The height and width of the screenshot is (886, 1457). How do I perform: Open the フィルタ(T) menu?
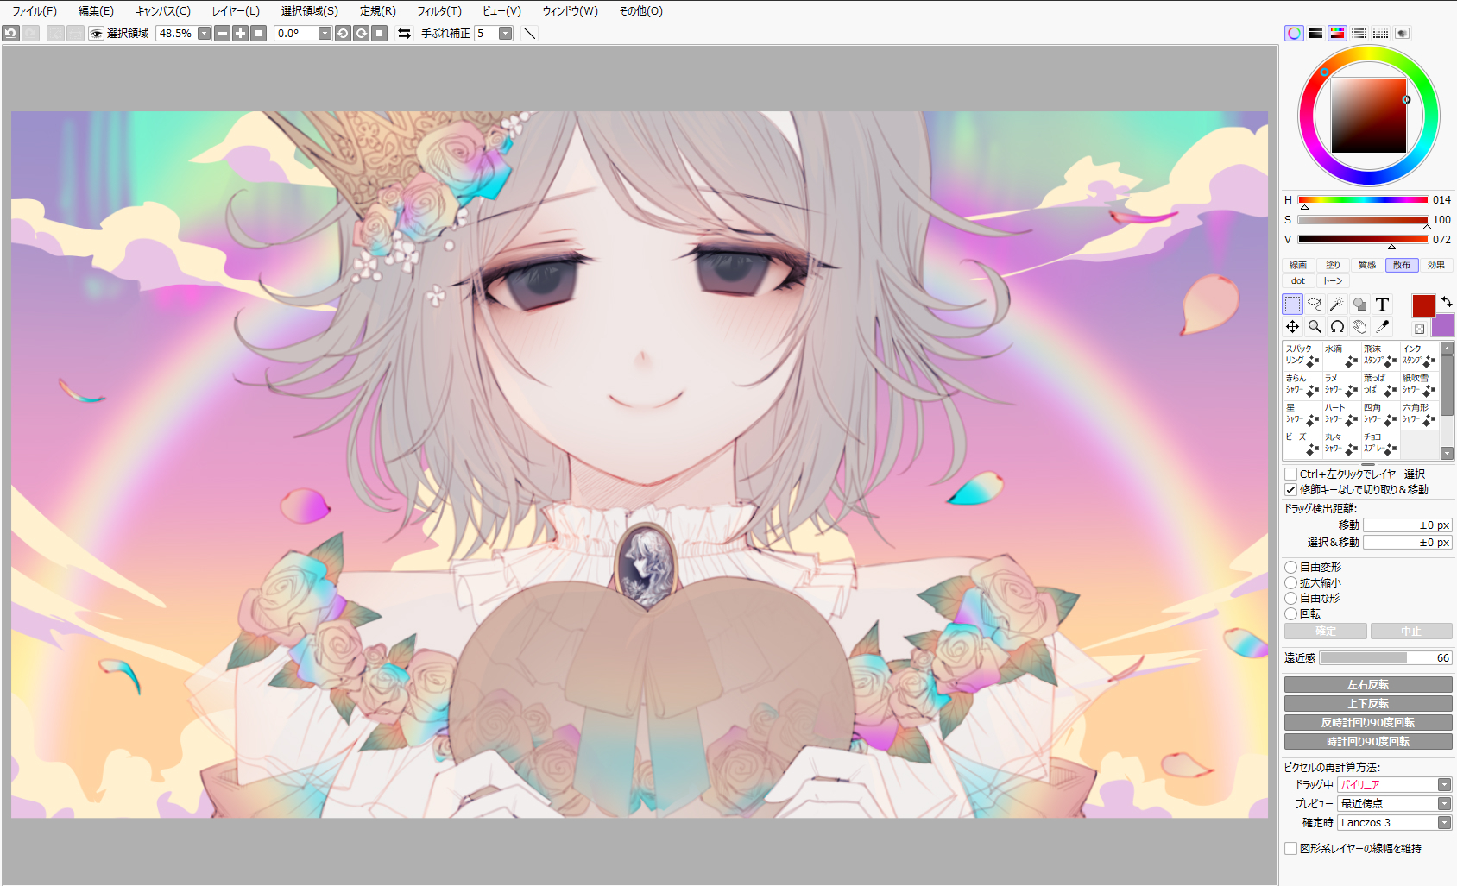pos(439,11)
